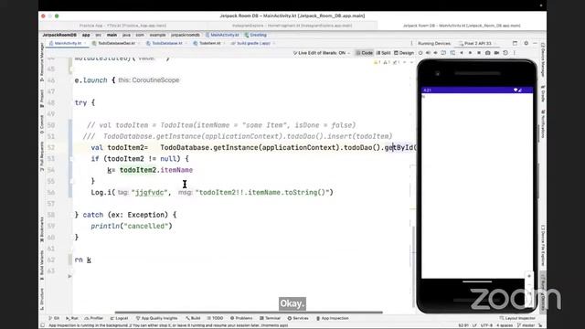Viewport: 585px width, 329px height.
Task: Open the TODO tool window
Action: point(215,318)
